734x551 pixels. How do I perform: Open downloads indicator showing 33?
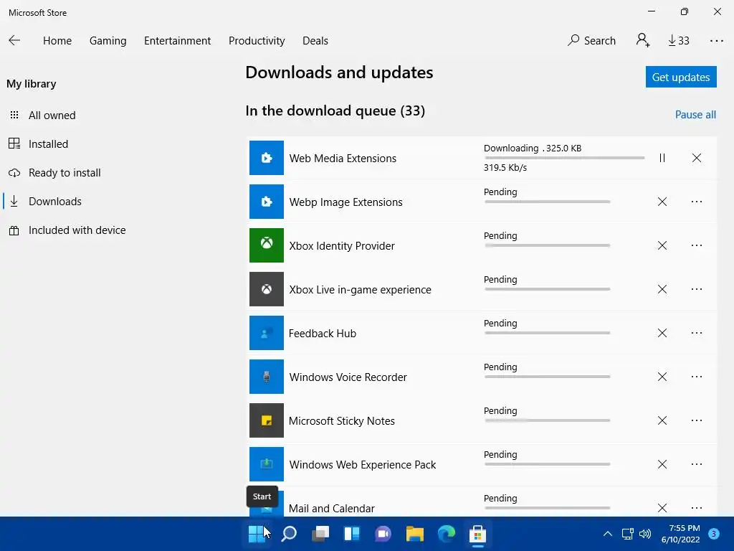point(678,41)
